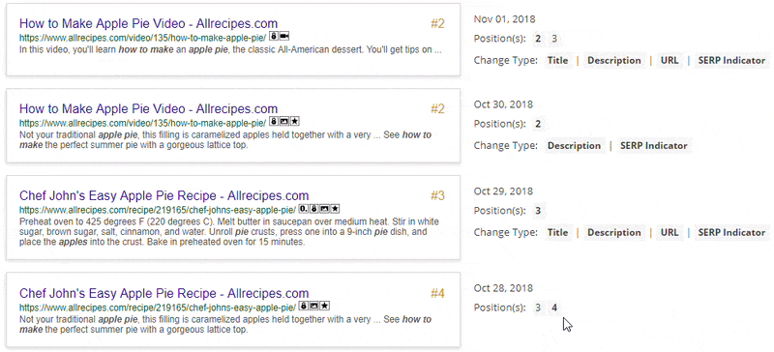Select the 'Title' change type tag for Nov 01

point(558,61)
